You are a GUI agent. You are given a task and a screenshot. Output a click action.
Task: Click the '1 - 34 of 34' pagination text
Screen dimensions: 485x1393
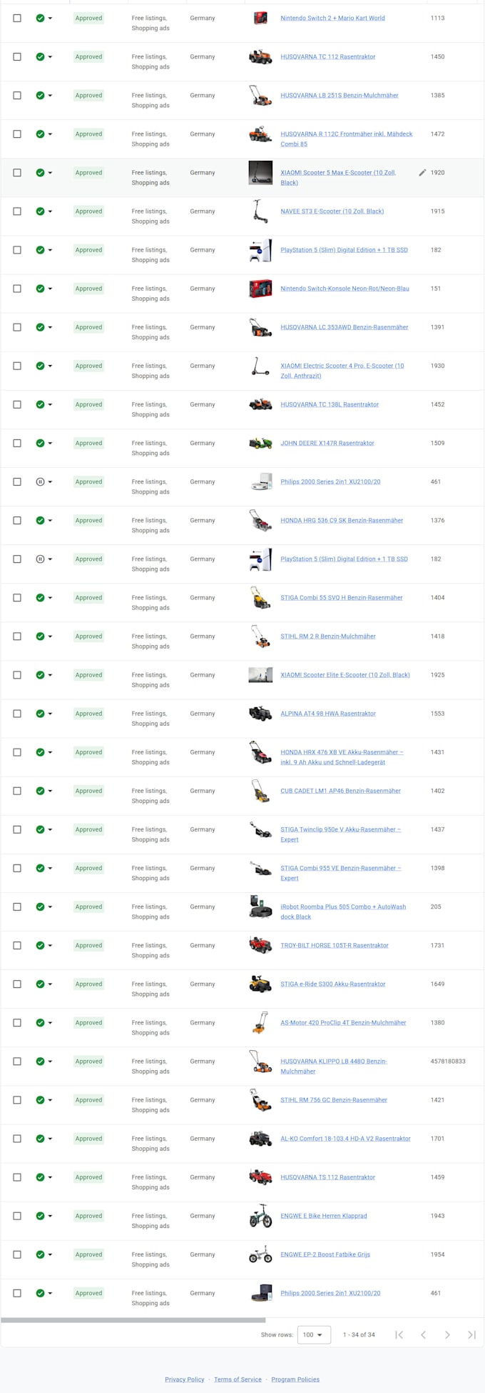359,1334
